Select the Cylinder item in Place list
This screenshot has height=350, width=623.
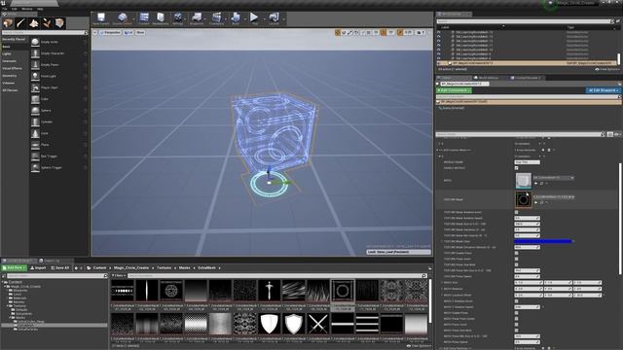[58, 122]
